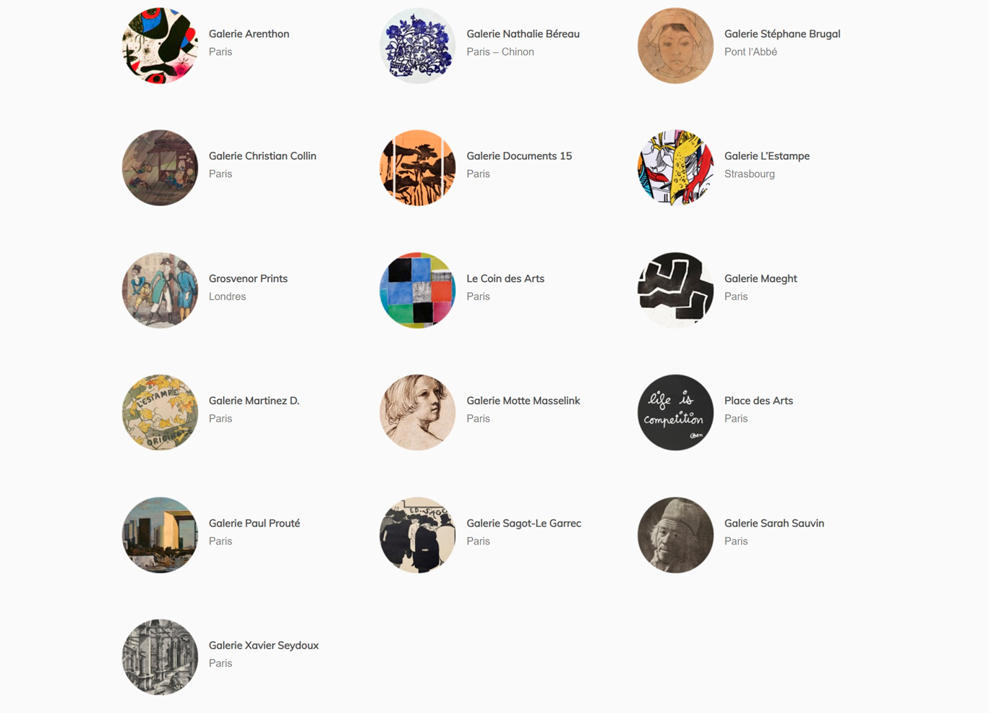Image resolution: width=989 pixels, height=713 pixels.
Task: Open the architectural engraving thumbnail of Xavier Seydoux
Action: [160, 657]
